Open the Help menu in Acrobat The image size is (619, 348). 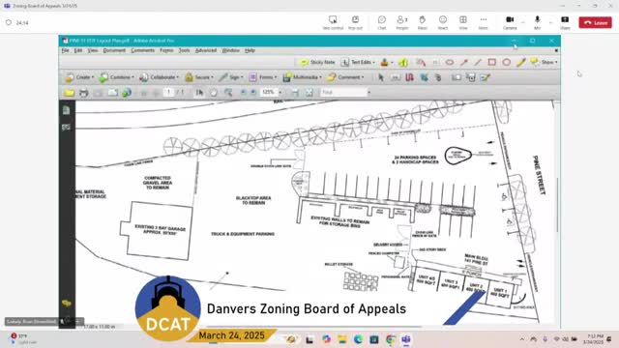(x=250, y=50)
